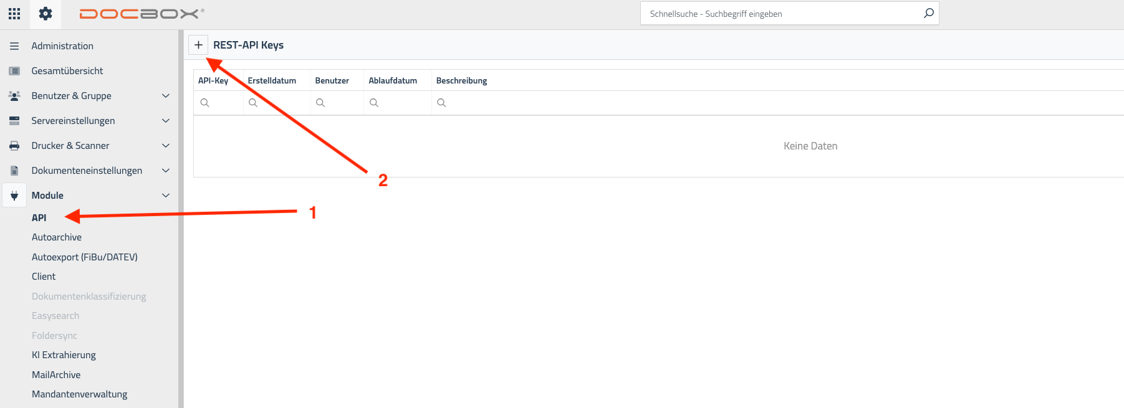This screenshot has height=408, width=1124.
Task: Expand the Servereinstellungen section chevron
Action: 166,121
